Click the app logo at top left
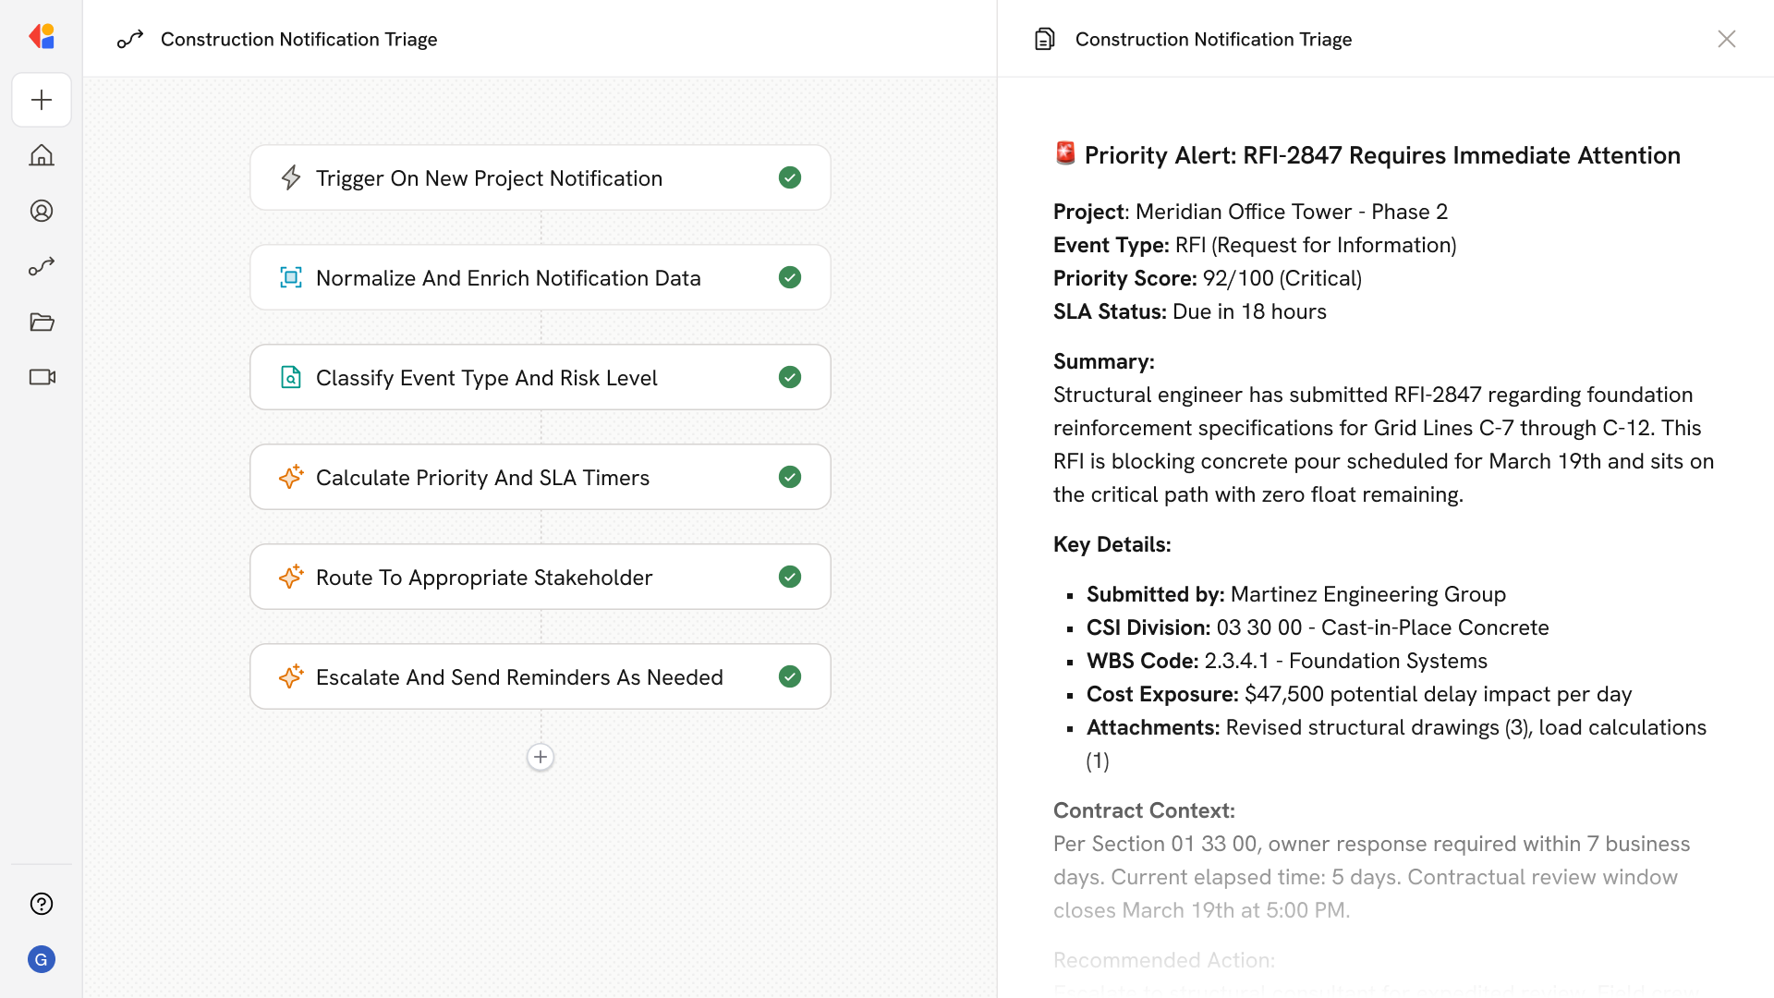The image size is (1774, 998). pyautogui.click(x=42, y=37)
